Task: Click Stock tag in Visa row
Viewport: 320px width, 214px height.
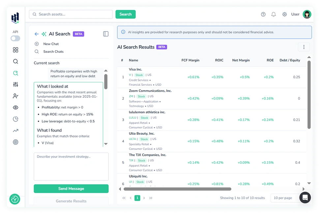Action: pyautogui.click(x=139, y=75)
